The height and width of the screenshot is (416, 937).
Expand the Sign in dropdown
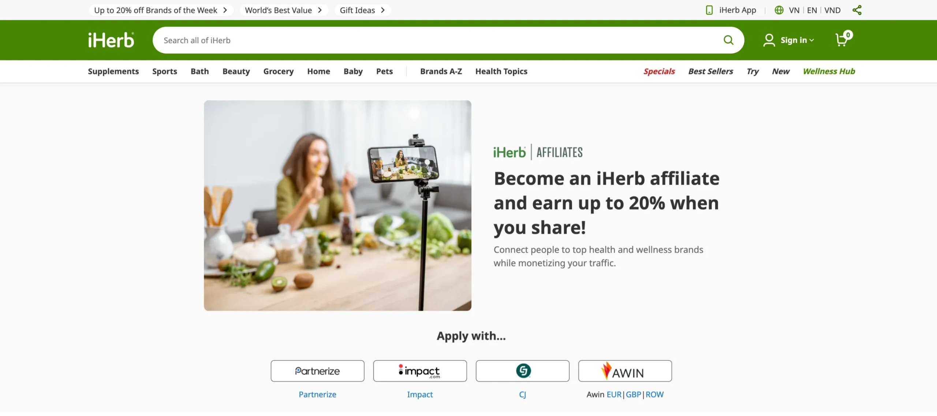click(x=788, y=40)
